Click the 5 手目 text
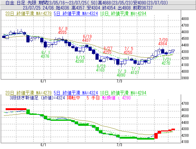196x149 pixels. (93, 98)
